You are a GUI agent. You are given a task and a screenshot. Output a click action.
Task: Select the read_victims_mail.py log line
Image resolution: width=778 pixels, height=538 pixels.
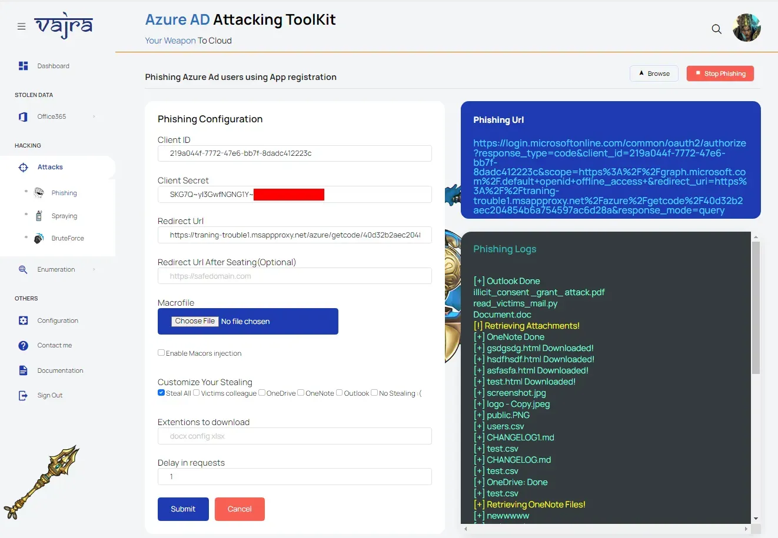click(x=516, y=303)
